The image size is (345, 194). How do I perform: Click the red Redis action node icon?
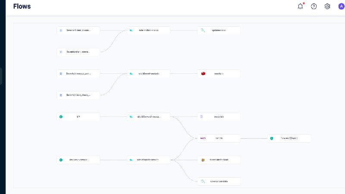203,73
